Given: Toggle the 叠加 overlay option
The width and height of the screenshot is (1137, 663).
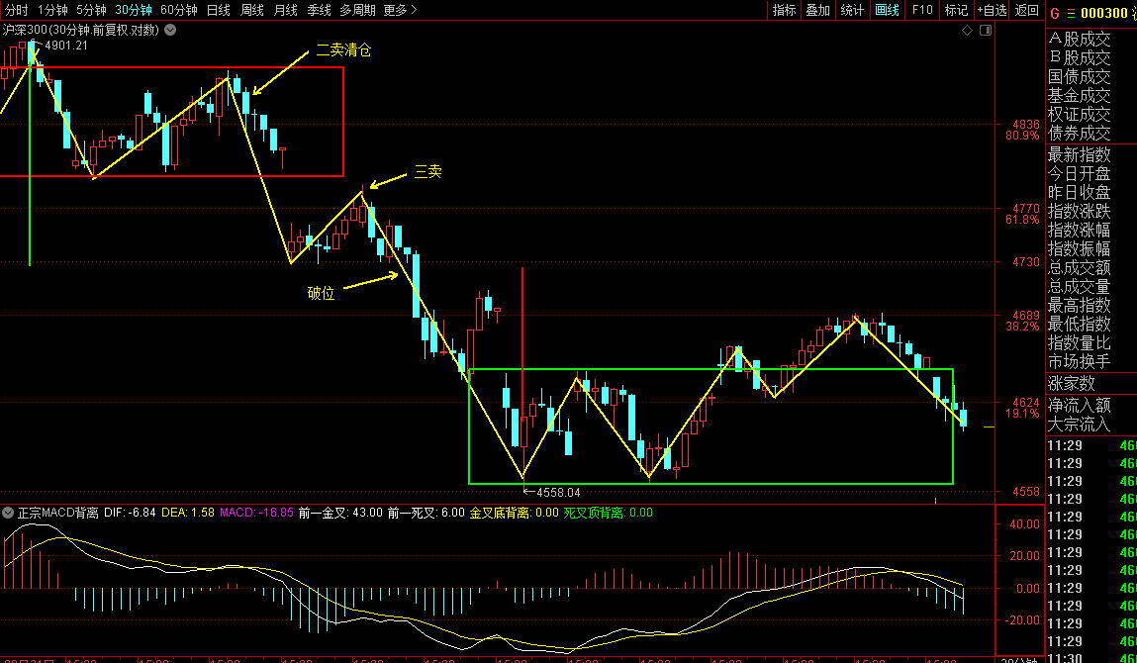Looking at the screenshot, I should click(x=817, y=10).
